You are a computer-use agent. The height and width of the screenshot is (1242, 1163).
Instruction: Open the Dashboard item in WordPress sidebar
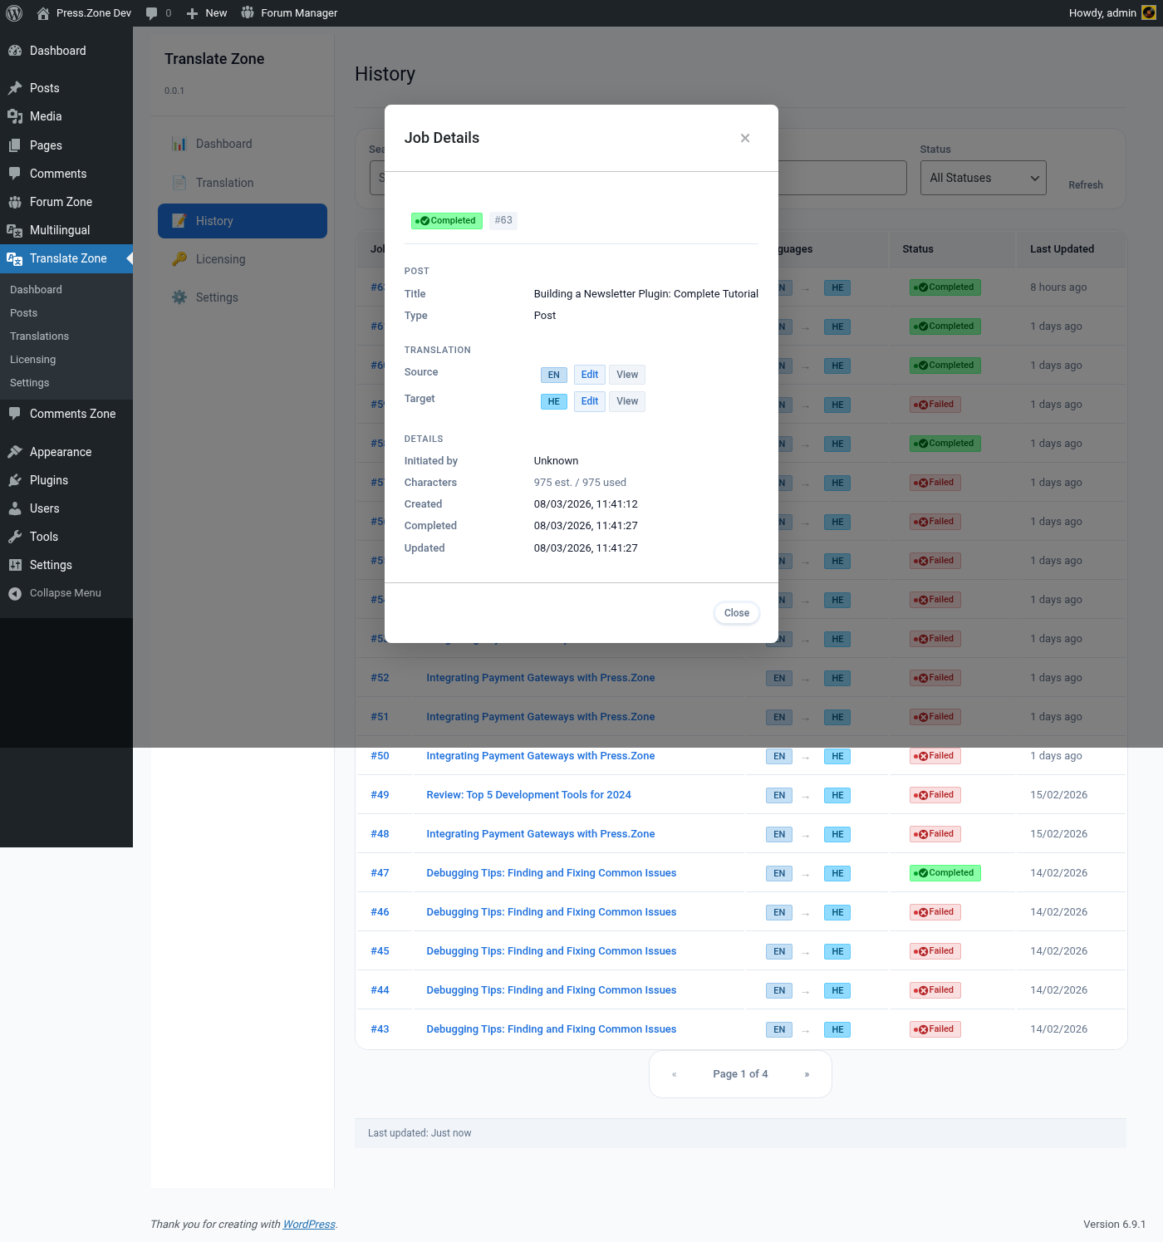[x=66, y=51]
